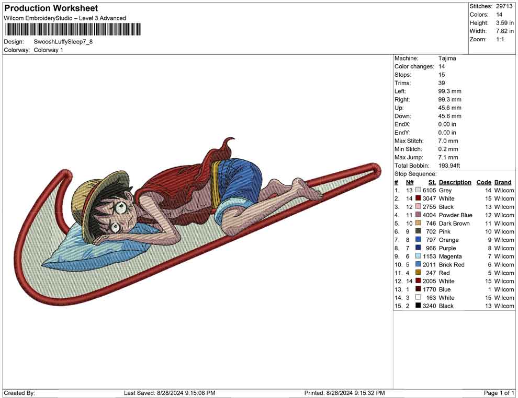Click the barcode under the Wilcom title
518x398 pixels.
pos(73,29)
